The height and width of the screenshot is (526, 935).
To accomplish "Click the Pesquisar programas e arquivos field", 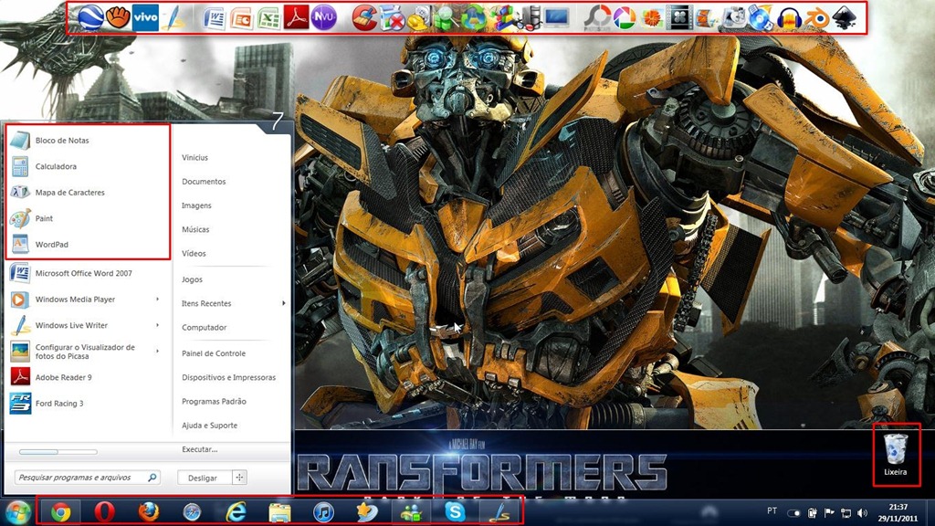I will pyautogui.click(x=87, y=477).
